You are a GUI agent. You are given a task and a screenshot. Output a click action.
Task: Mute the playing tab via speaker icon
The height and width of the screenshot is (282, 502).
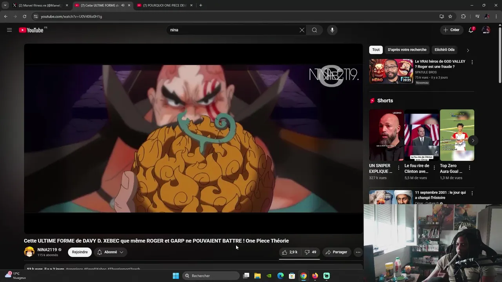[x=123, y=5]
